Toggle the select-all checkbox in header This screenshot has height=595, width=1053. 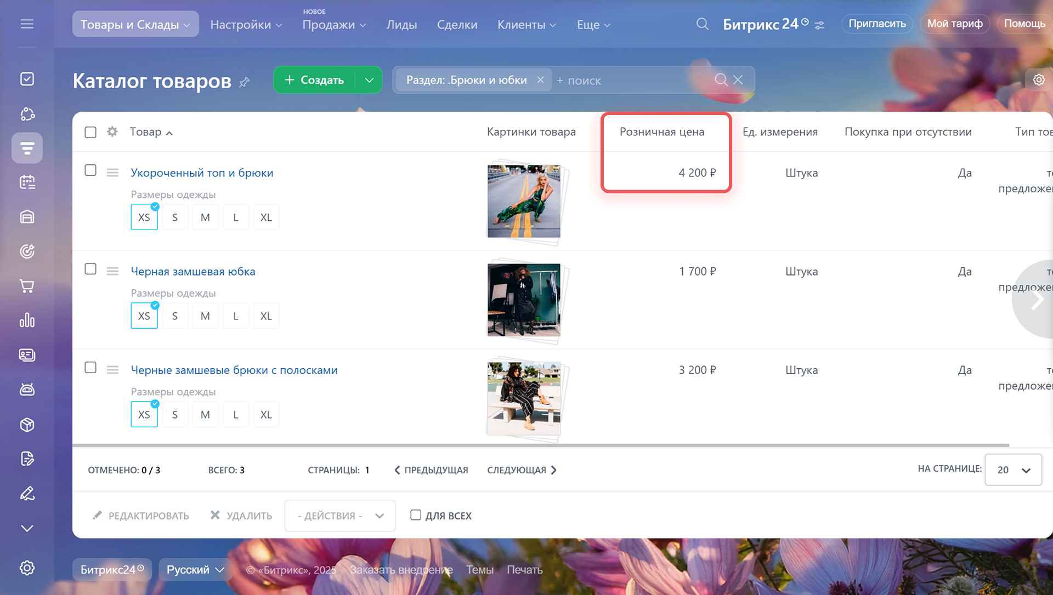click(x=90, y=132)
